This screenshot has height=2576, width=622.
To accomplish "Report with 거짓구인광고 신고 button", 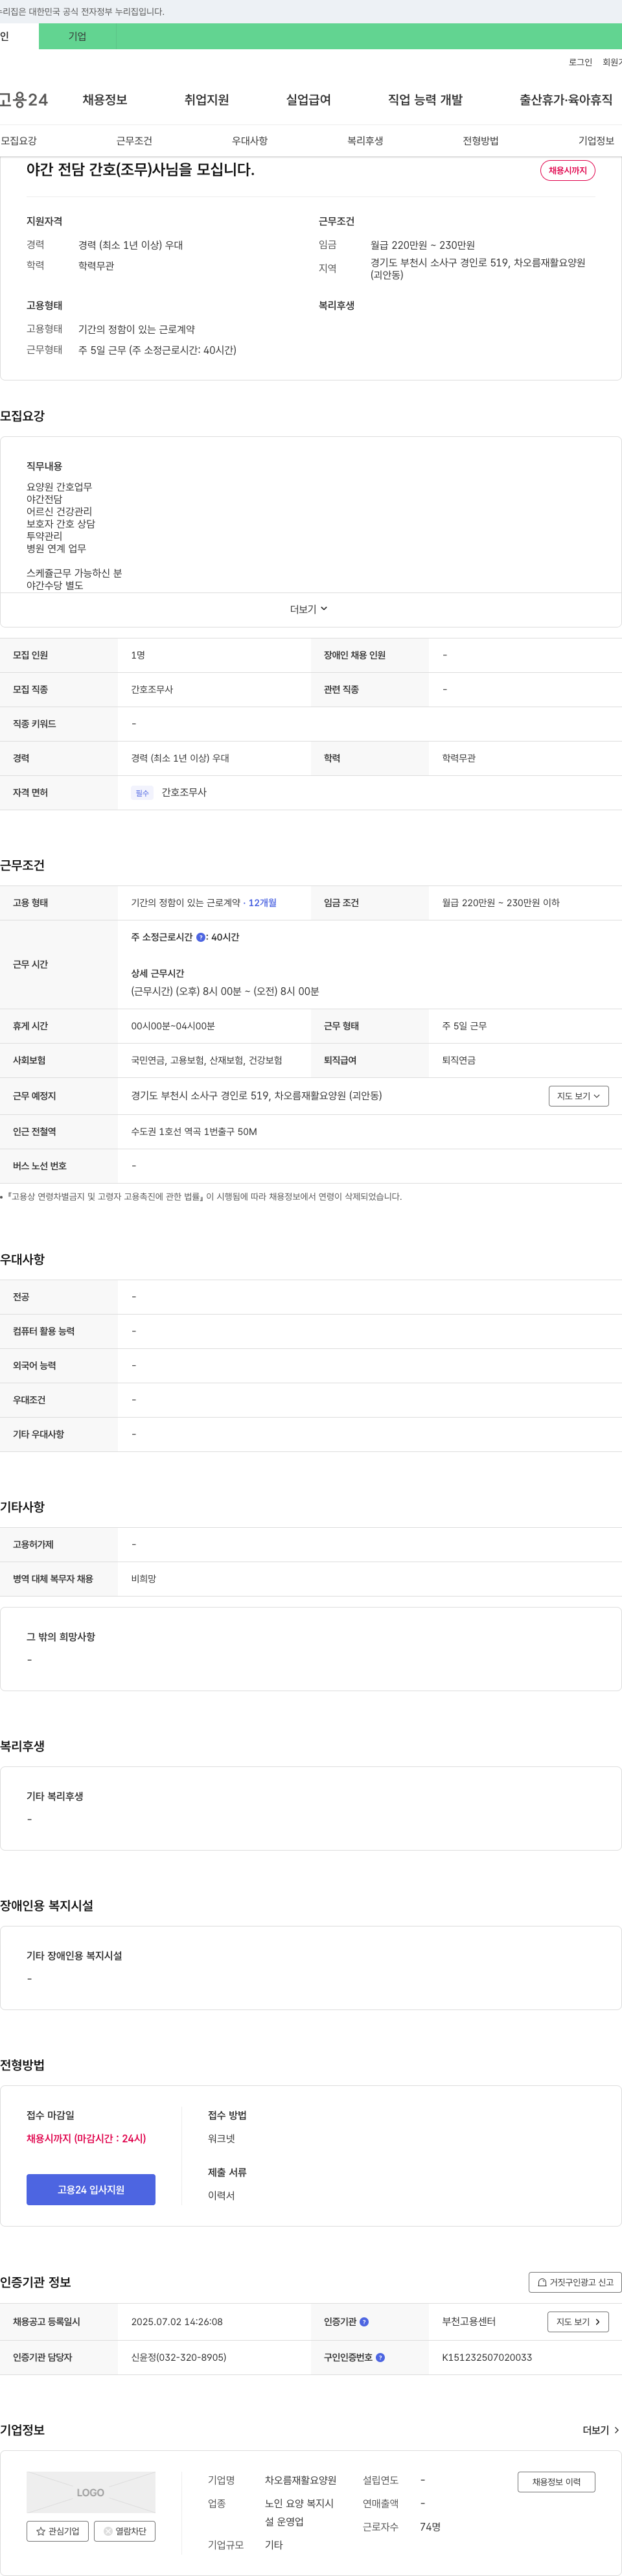I will coord(575,2282).
